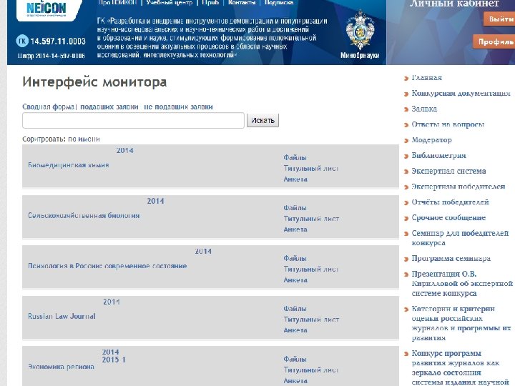The image size is (515, 386).
Task: Click the 14.597.11.0003 contract number
Action: pos(58,41)
